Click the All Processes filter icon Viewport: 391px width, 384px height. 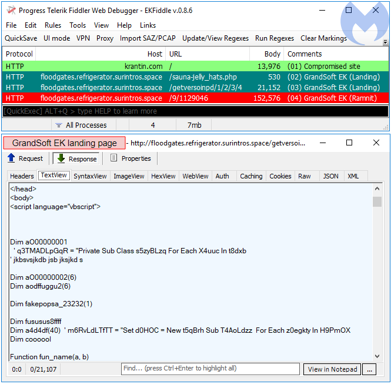(x=59, y=125)
